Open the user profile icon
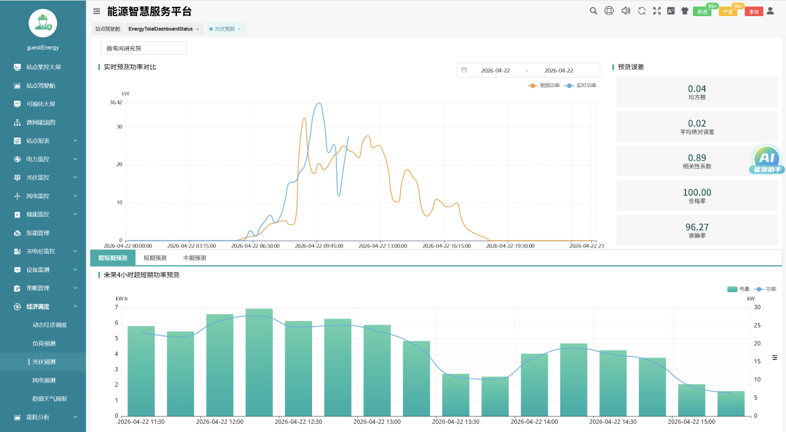Image resolution: width=786 pixels, height=432 pixels. click(770, 11)
